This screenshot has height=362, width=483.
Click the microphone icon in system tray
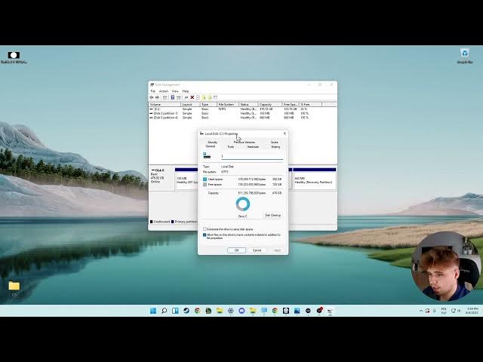[x=435, y=311]
